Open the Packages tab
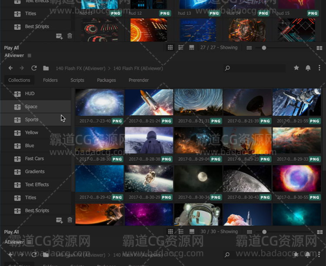Viewport: 326px width, 266px height. pyautogui.click(x=106, y=80)
